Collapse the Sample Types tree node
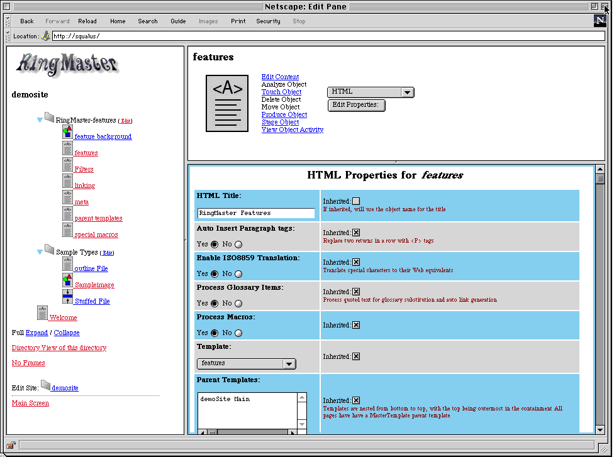This screenshot has width=614, height=457. pos(40,252)
